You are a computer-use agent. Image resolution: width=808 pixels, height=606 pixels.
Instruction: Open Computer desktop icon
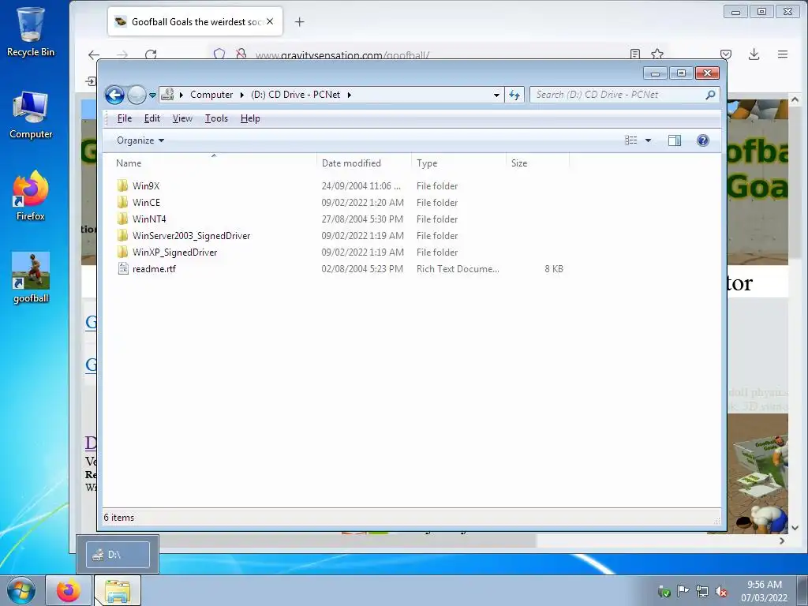[31, 115]
